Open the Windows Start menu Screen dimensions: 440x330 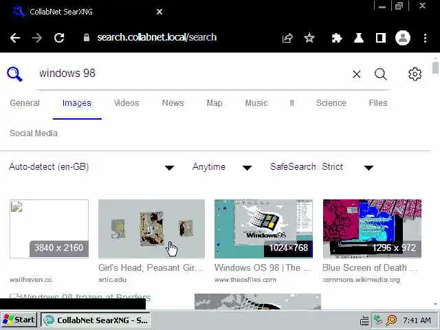[19, 320]
